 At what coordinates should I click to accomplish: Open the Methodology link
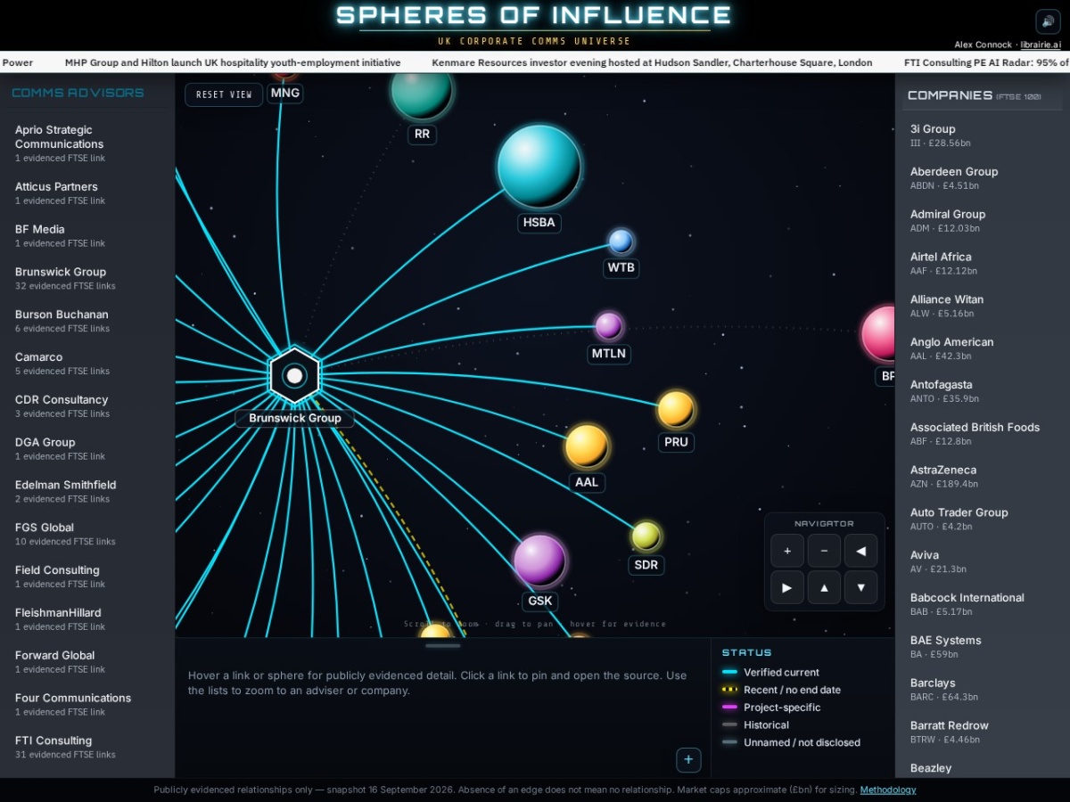[x=888, y=790]
